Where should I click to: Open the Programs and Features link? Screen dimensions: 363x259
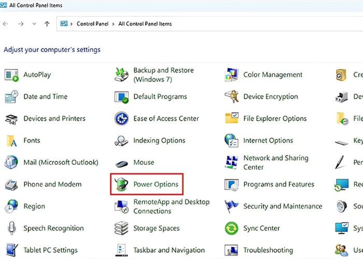[278, 184]
